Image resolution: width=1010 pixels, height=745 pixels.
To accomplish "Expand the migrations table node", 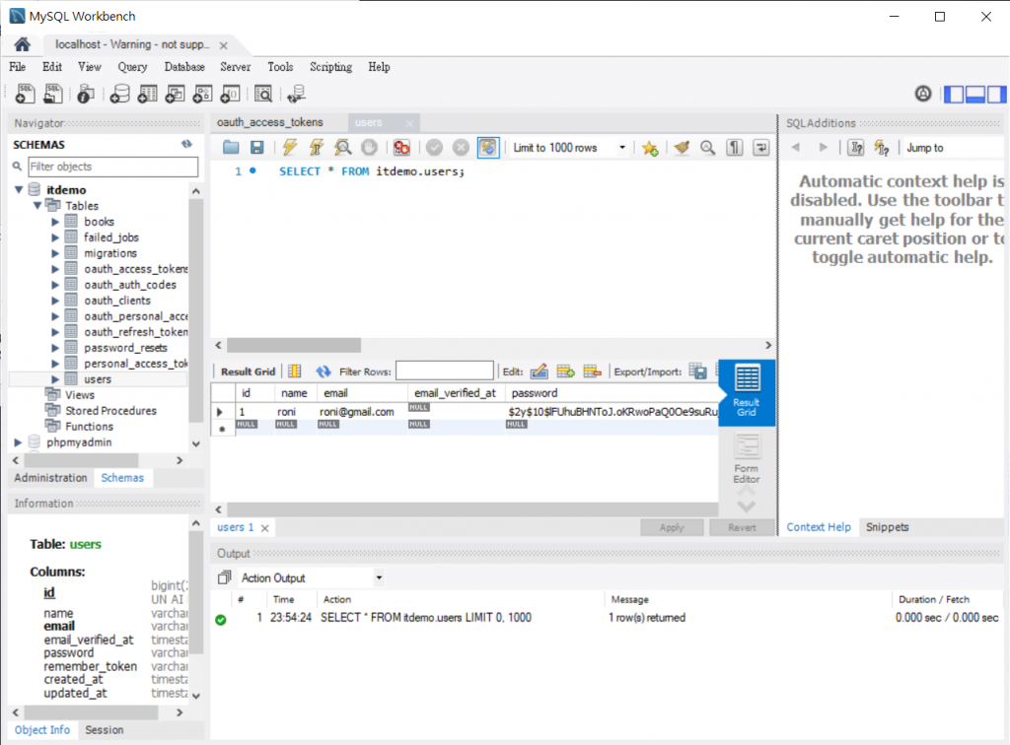I will coord(55,253).
